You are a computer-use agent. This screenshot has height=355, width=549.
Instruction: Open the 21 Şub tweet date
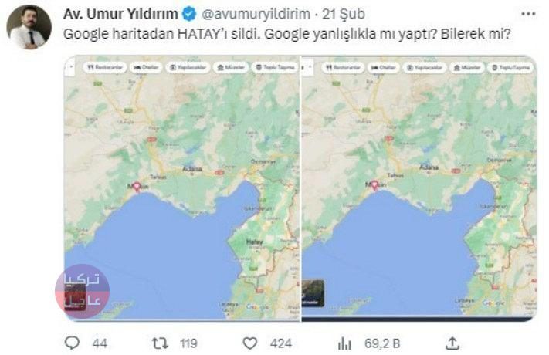point(344,14)
